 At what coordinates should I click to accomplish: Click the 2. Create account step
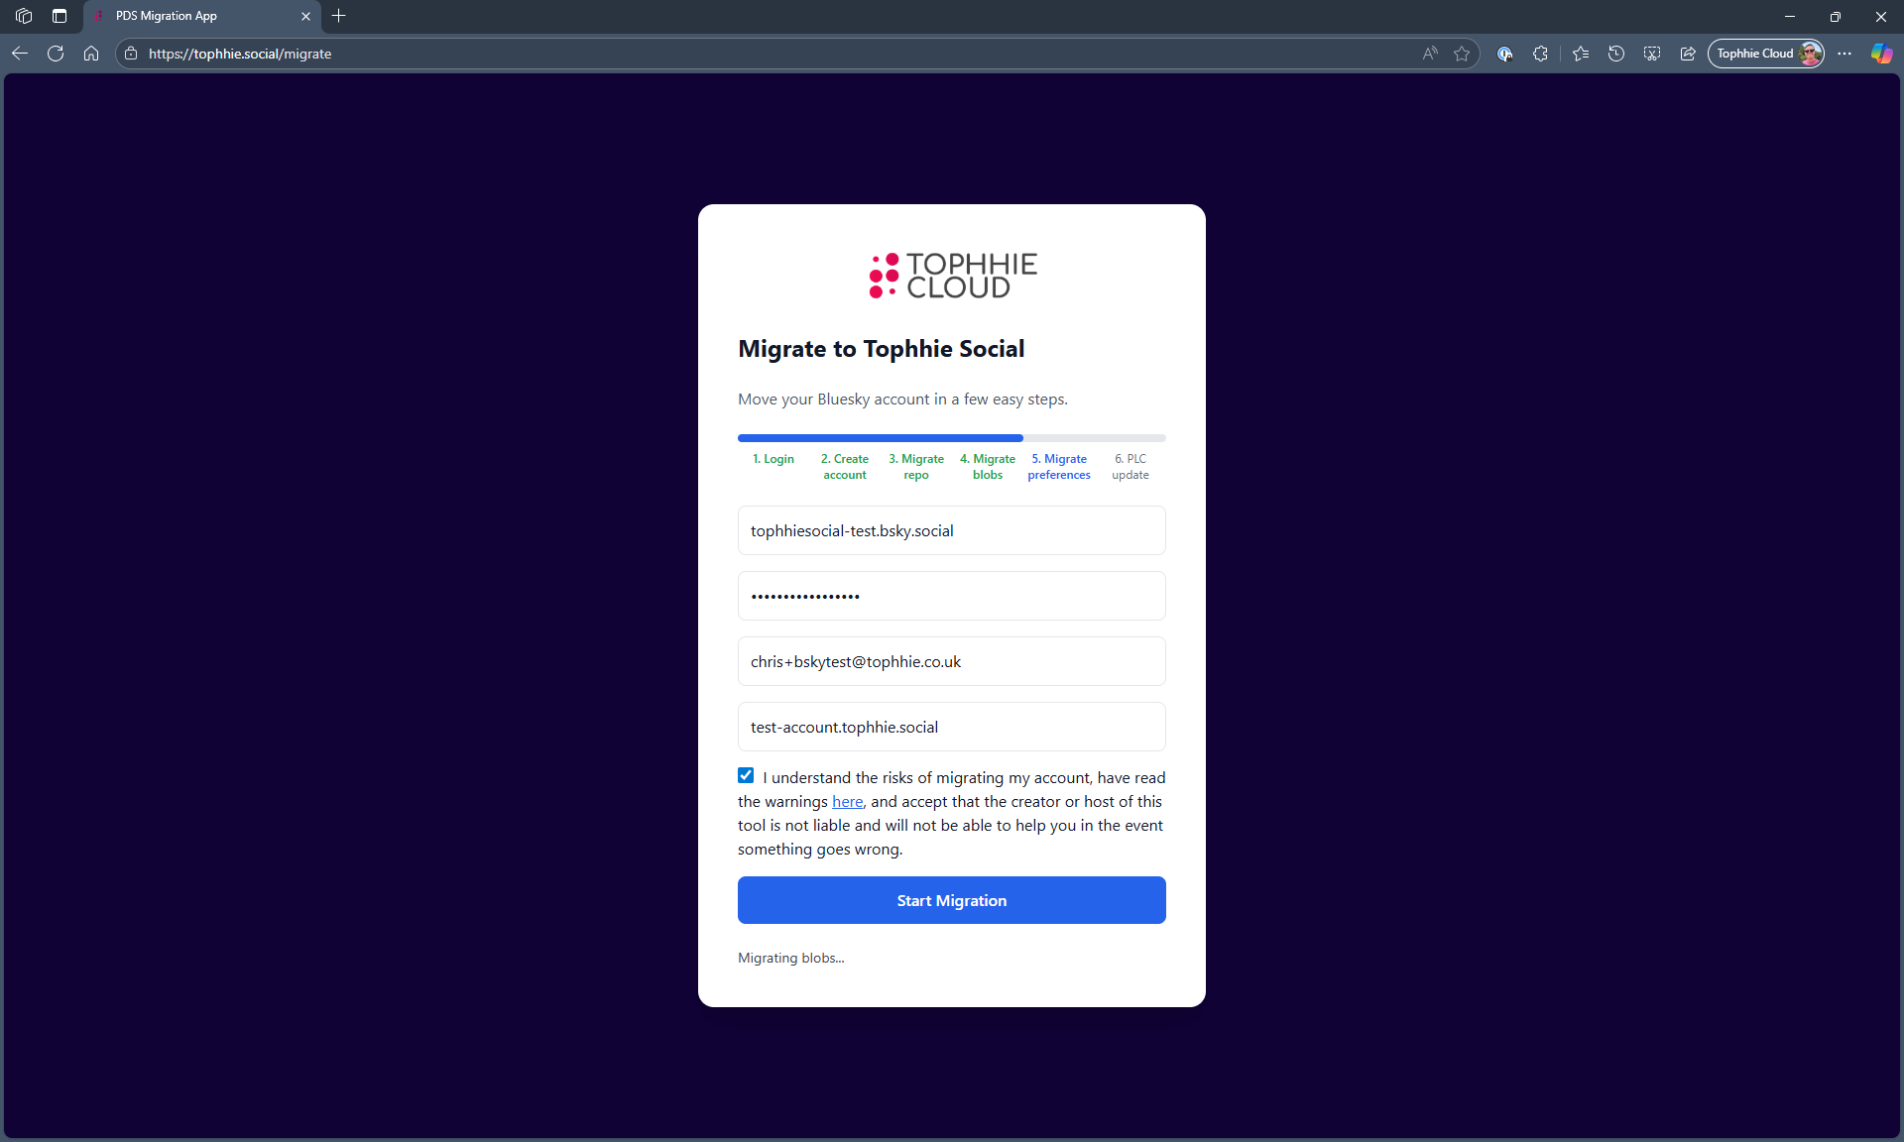click(845, 467)
